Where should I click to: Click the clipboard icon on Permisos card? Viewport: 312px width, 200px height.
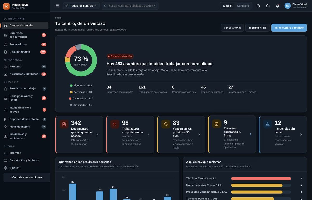(217, 124)
